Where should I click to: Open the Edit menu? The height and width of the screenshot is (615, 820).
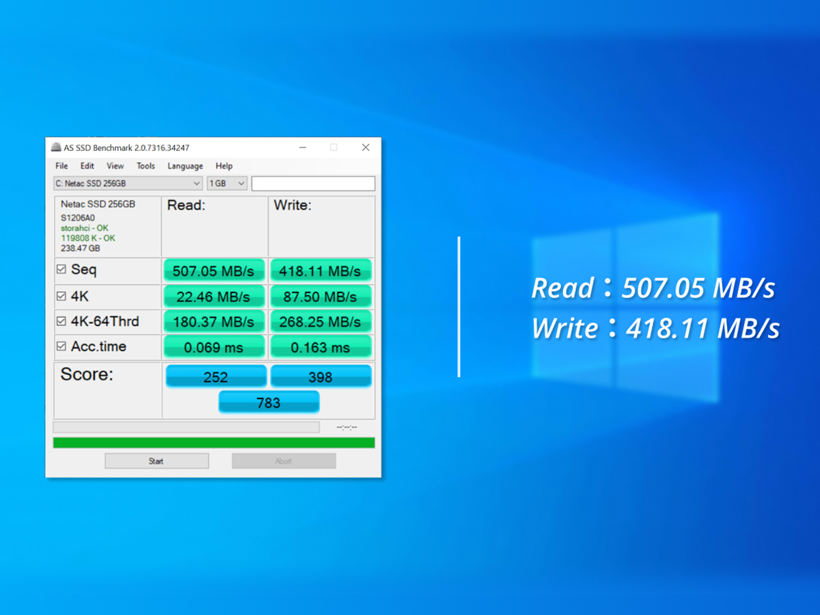pyautogui.click(x=87, y=166)
